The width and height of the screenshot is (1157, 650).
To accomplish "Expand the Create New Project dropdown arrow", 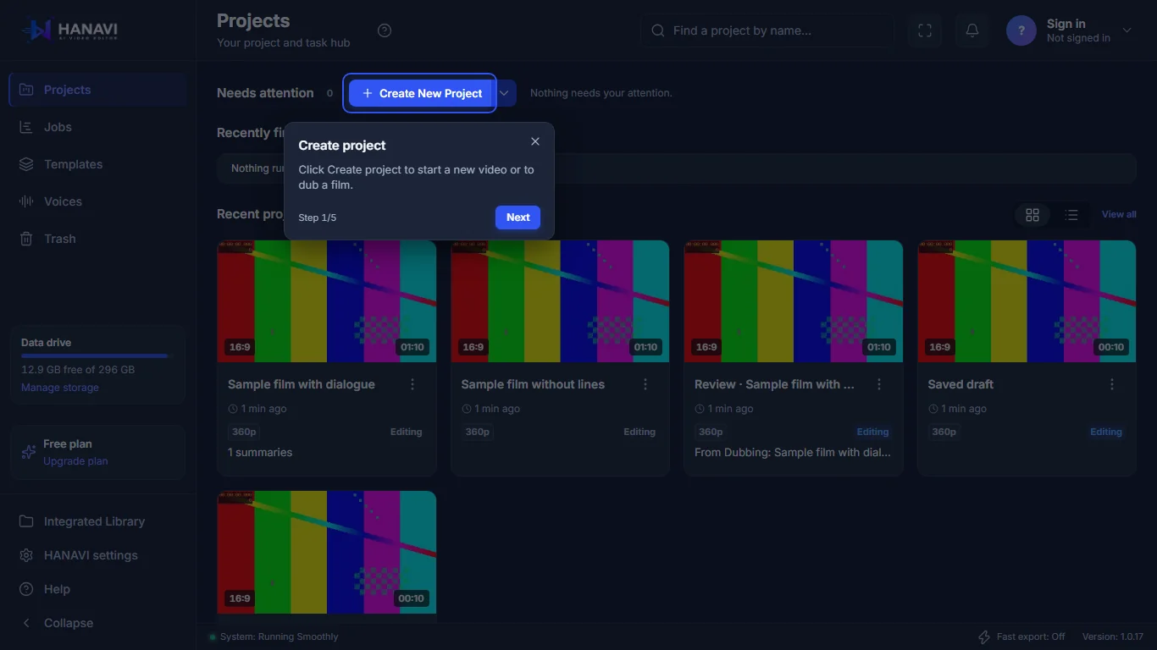I will [505, 93].
